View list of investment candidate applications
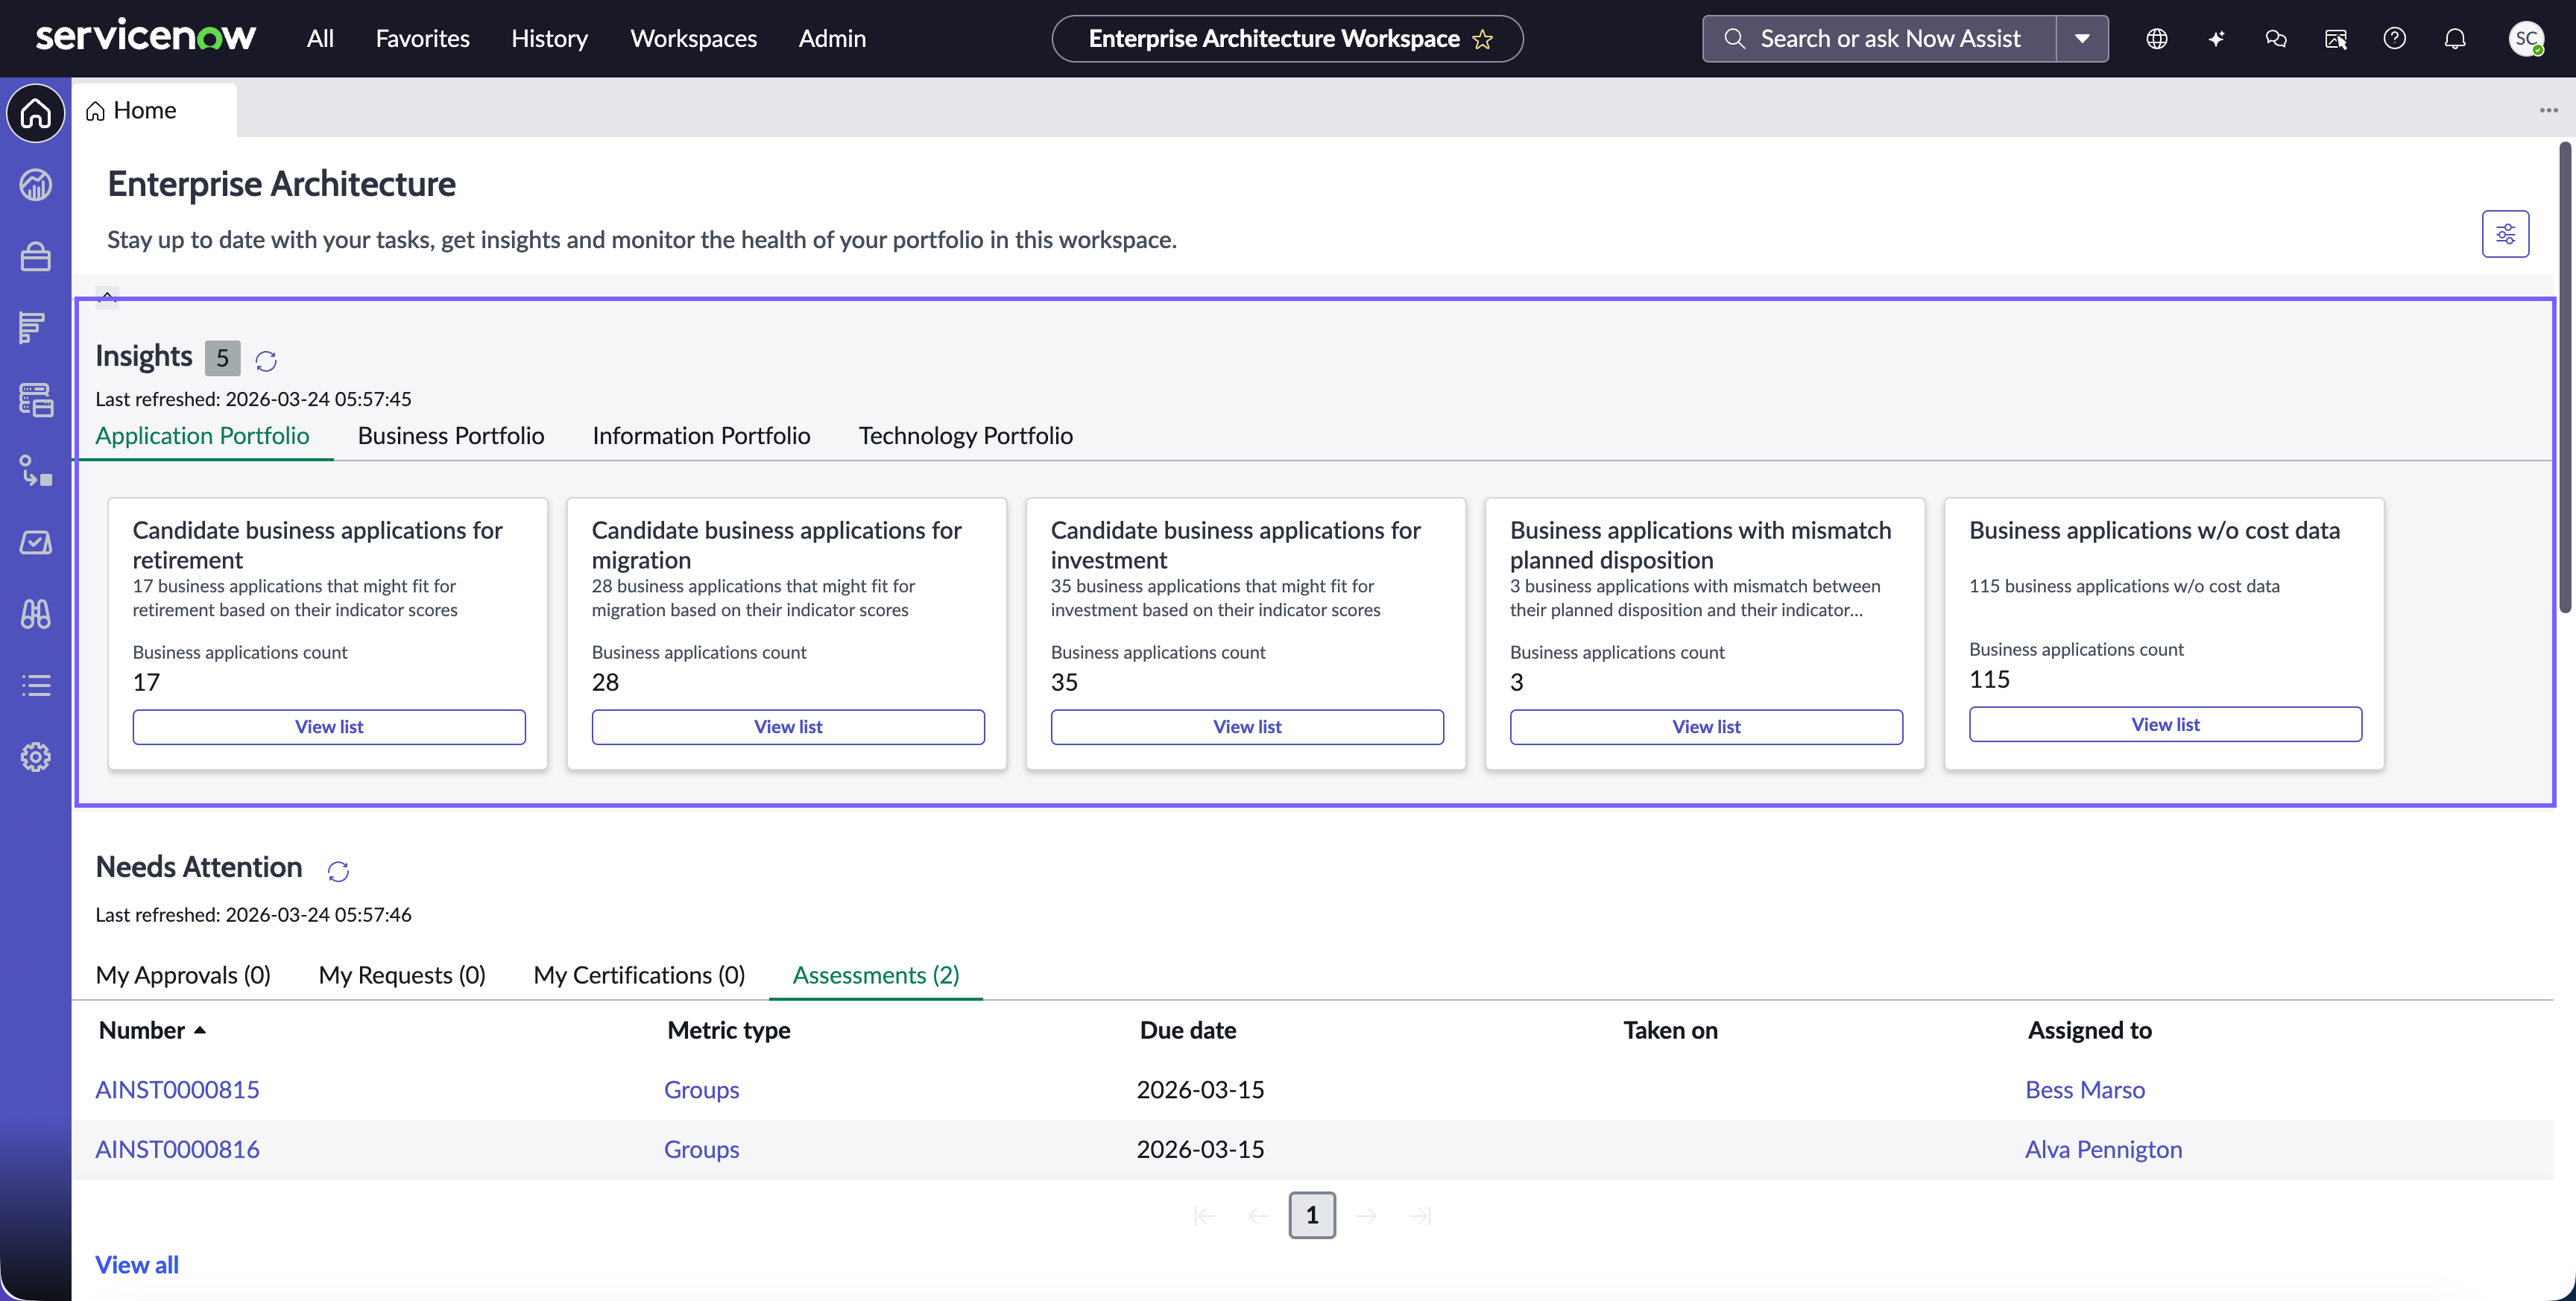The width and height of the screenshot is (2576, 1301). coord(1247,727)
